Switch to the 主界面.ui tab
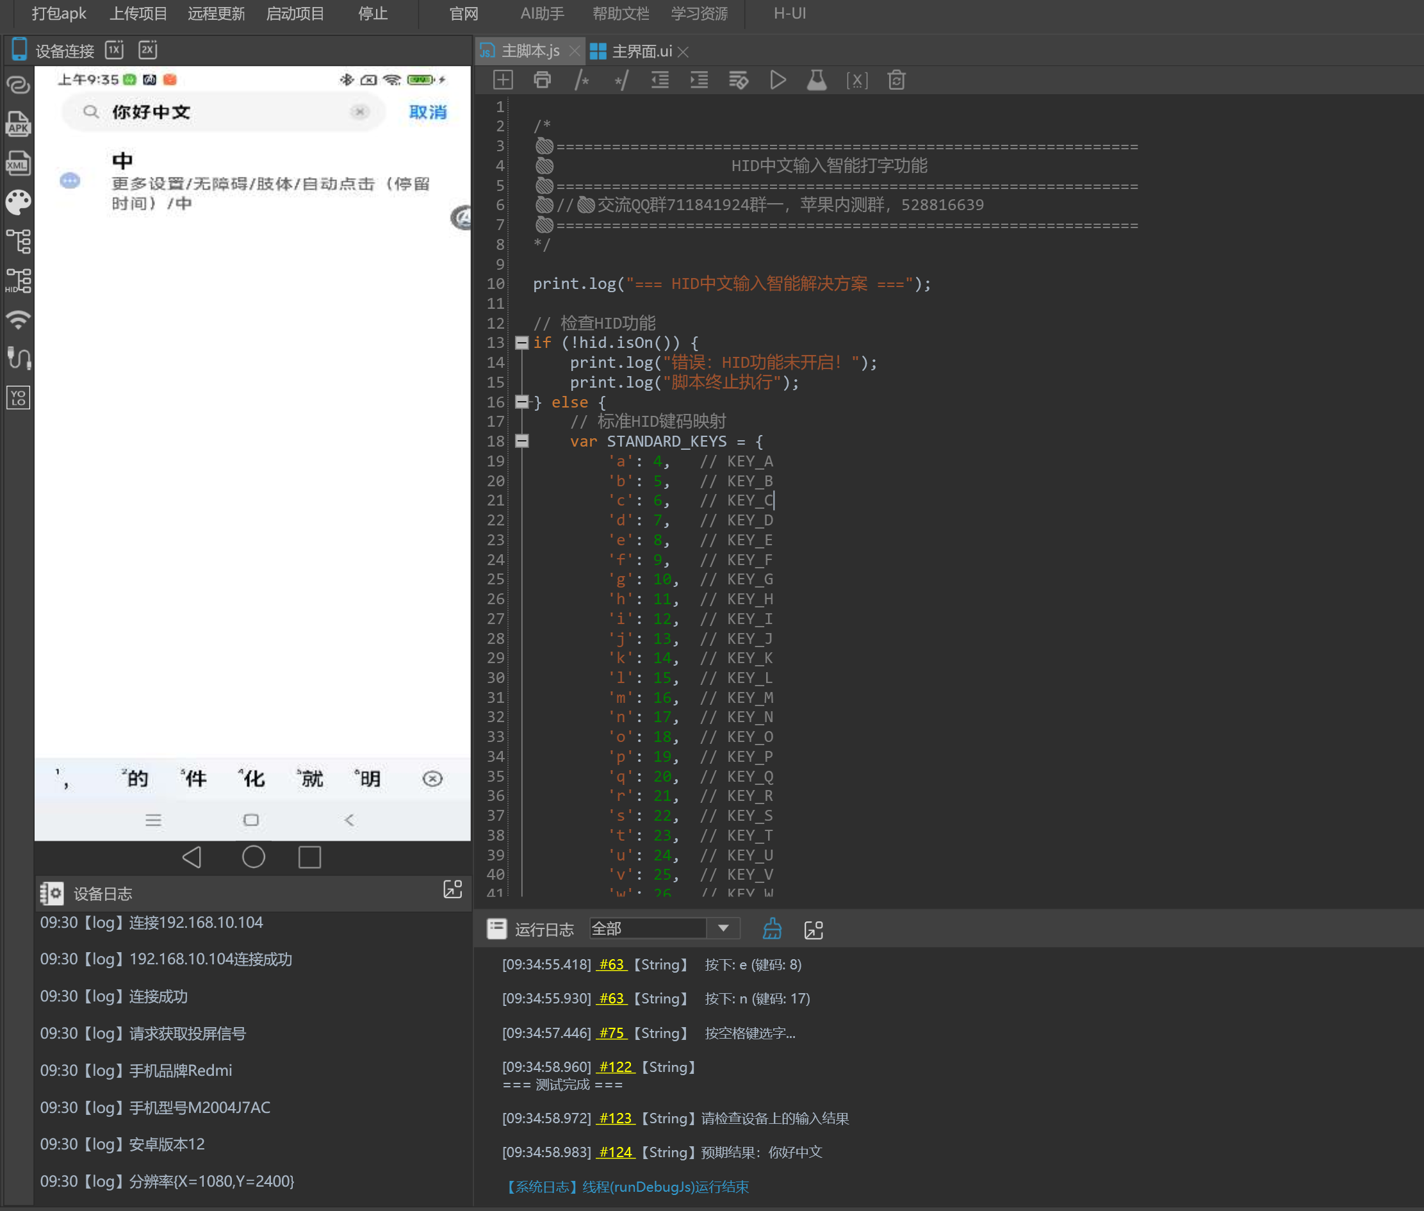The width and height of the screenshot is (1424, 1211). (x=641, y=51)
